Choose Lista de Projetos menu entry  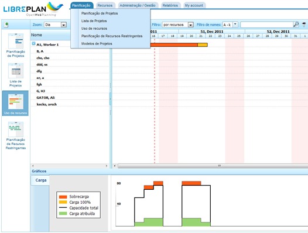[x=94, y=21]
